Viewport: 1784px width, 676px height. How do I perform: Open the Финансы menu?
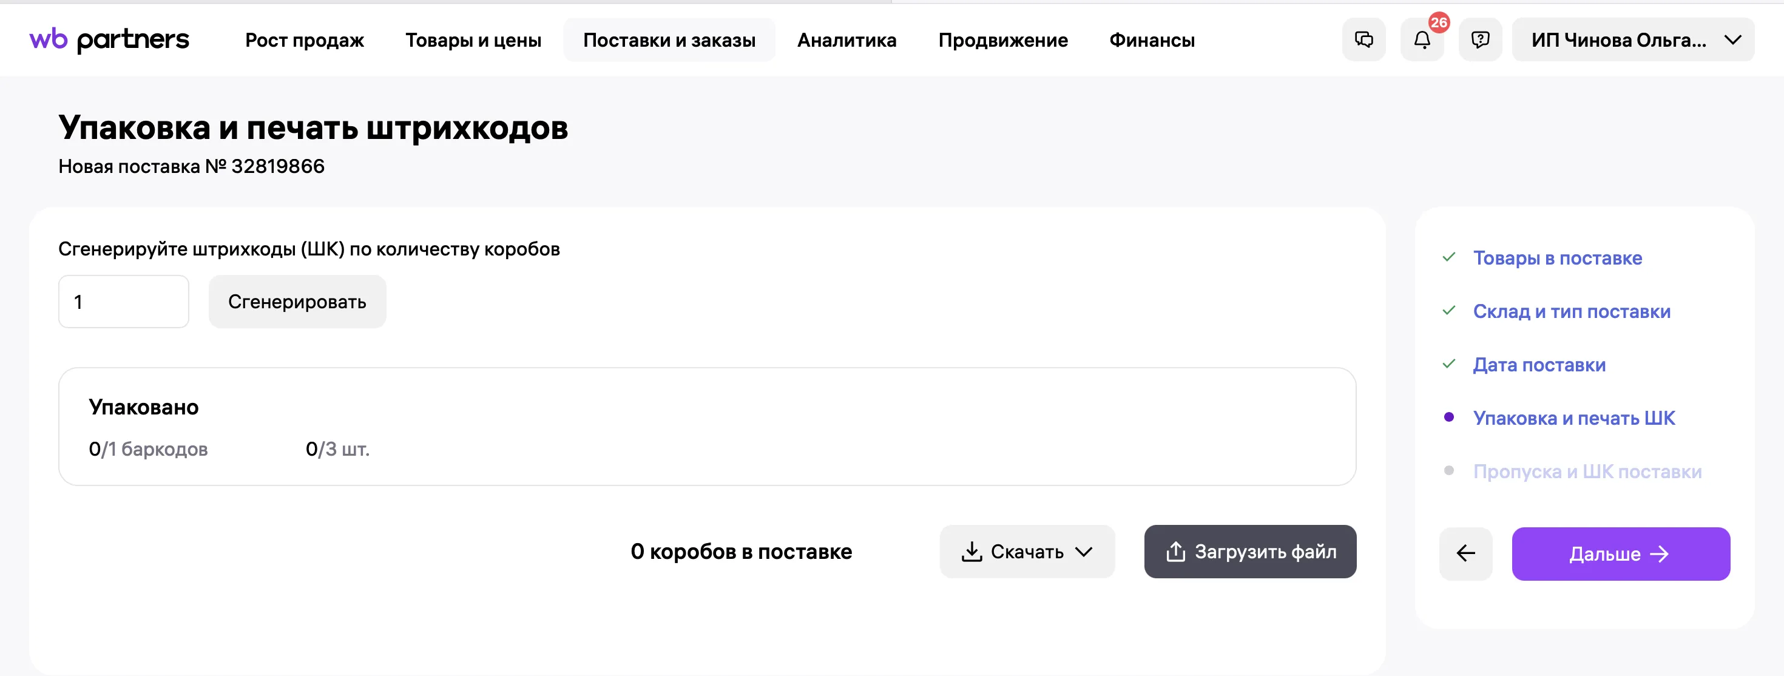(x=1152, y=40)
